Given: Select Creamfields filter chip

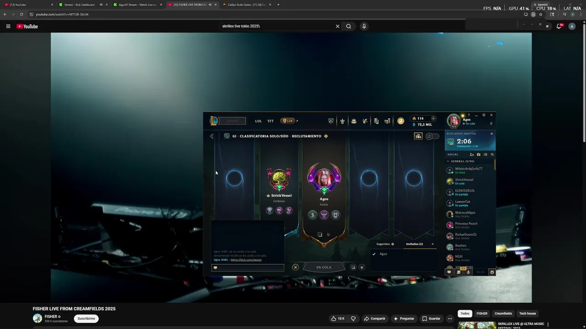Looking at the screenshot, I should click(x=503, y=313).
